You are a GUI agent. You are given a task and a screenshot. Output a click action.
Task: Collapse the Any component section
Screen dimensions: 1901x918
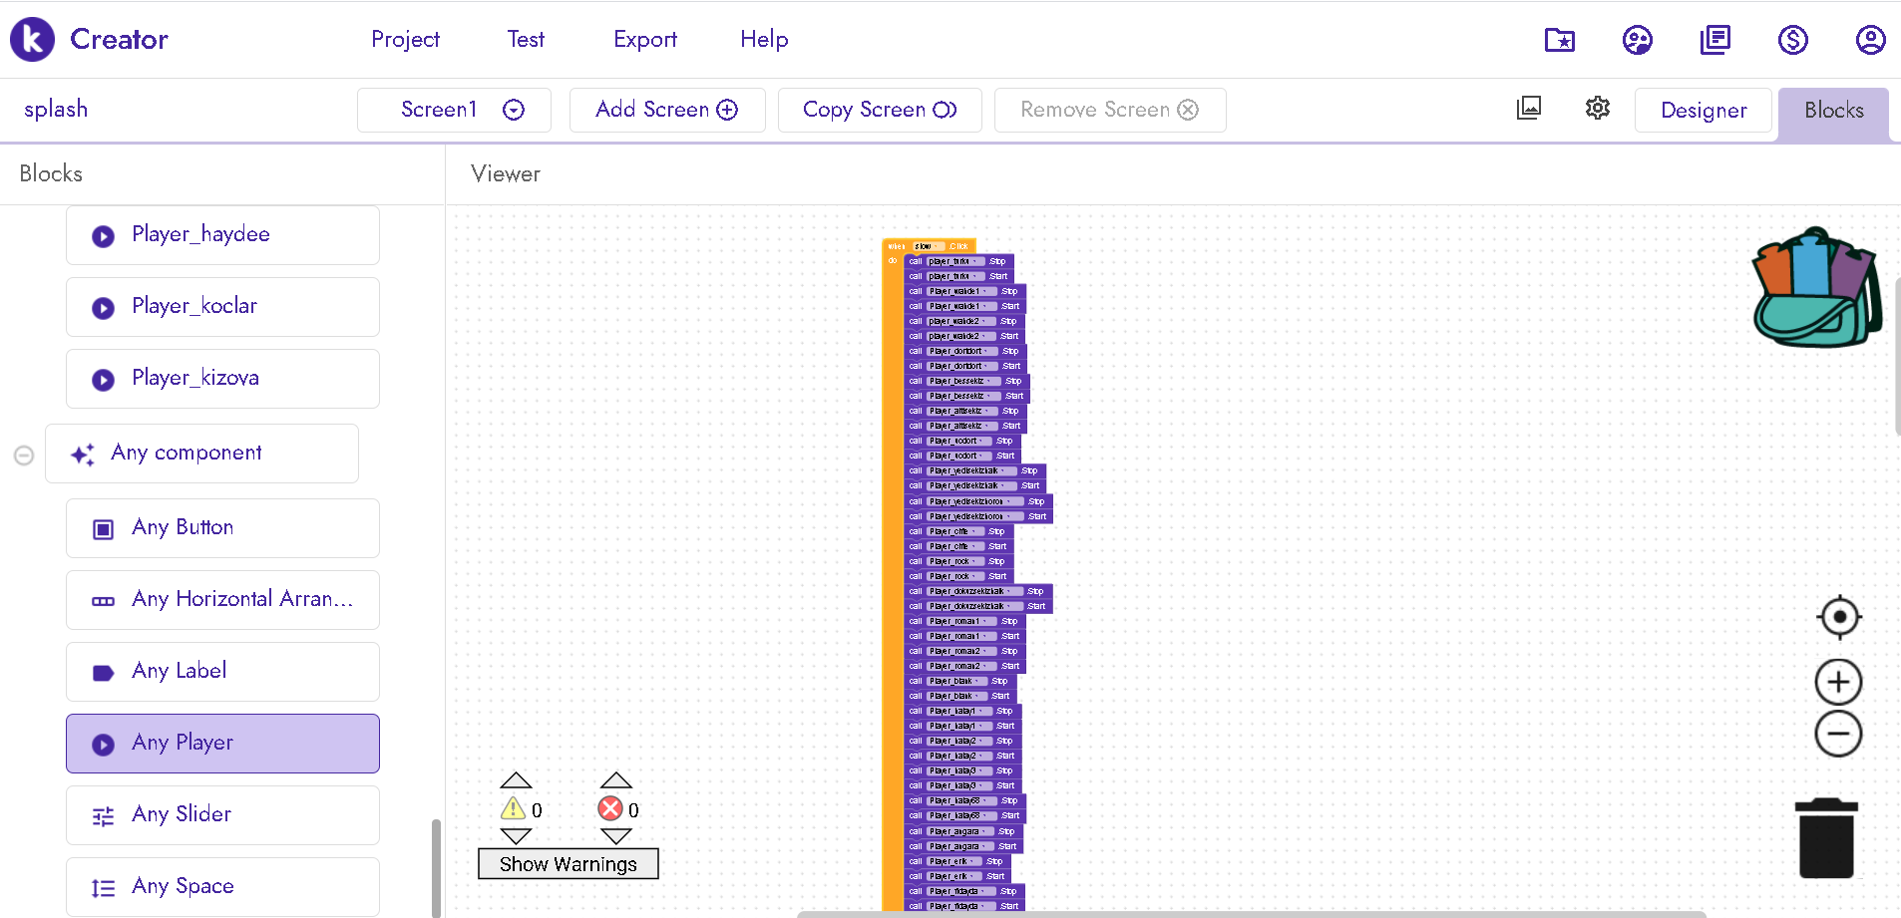tap(24, 456)
